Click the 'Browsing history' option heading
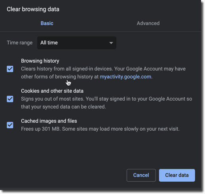 click(x=40, y=61)
